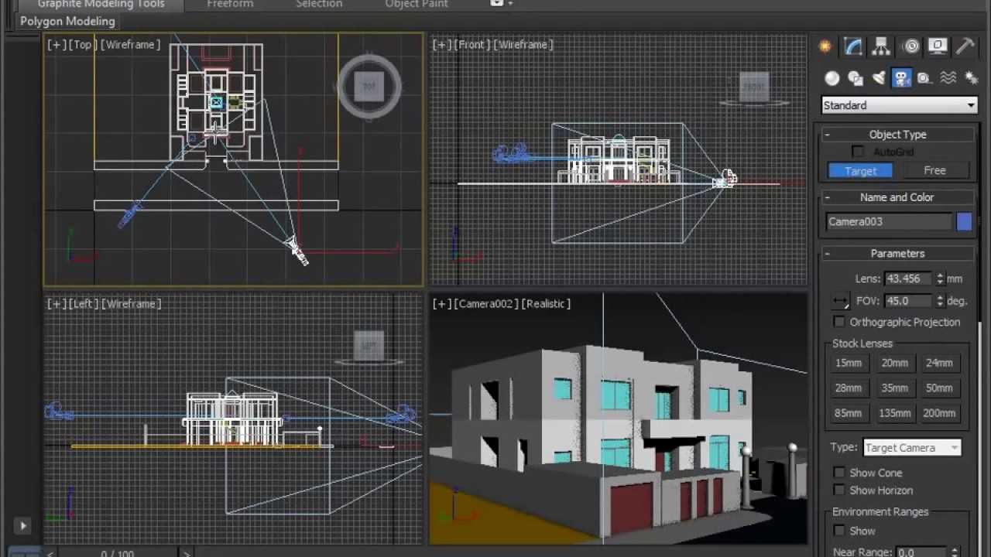Screen dimensions: 991x557
Task: Choose the Space Warps wave icon
Action: (948, 78)
